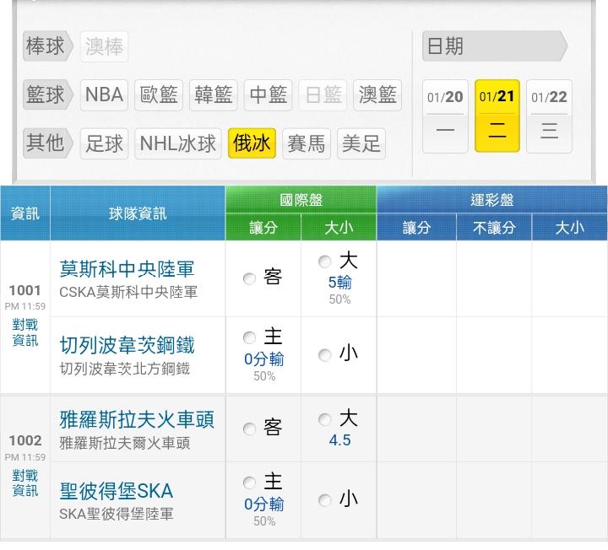Go to 澳籃 basketball league

pyautogui.click(x=377, y=94)
